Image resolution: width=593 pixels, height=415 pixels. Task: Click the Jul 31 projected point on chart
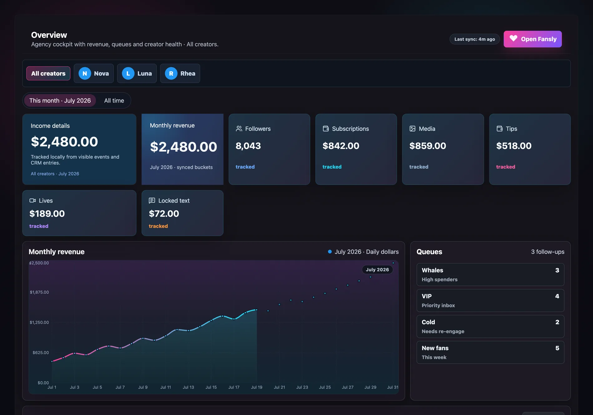pos(393,263)
